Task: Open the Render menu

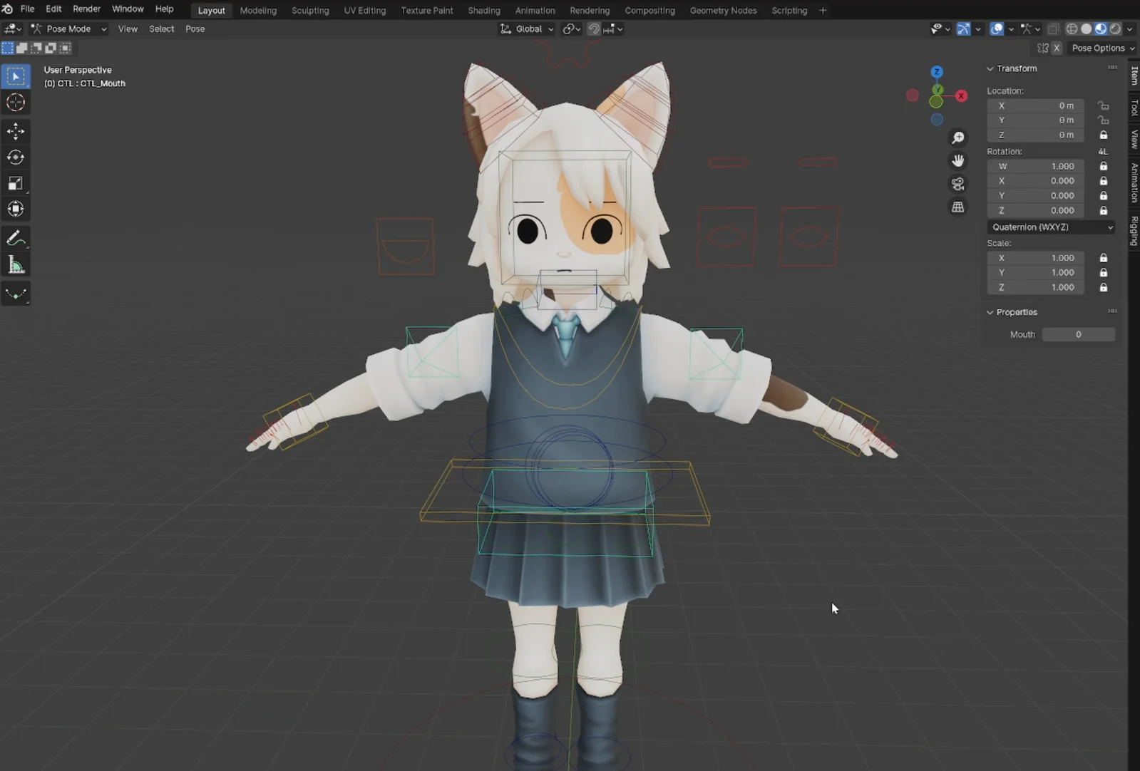Action: 86,9
